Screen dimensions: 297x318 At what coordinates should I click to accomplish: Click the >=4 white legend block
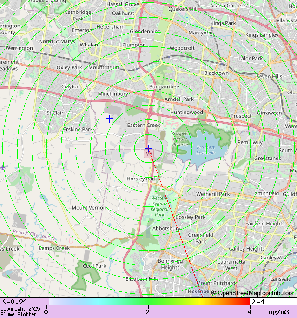pyautogui.click(x=273, y=301)
